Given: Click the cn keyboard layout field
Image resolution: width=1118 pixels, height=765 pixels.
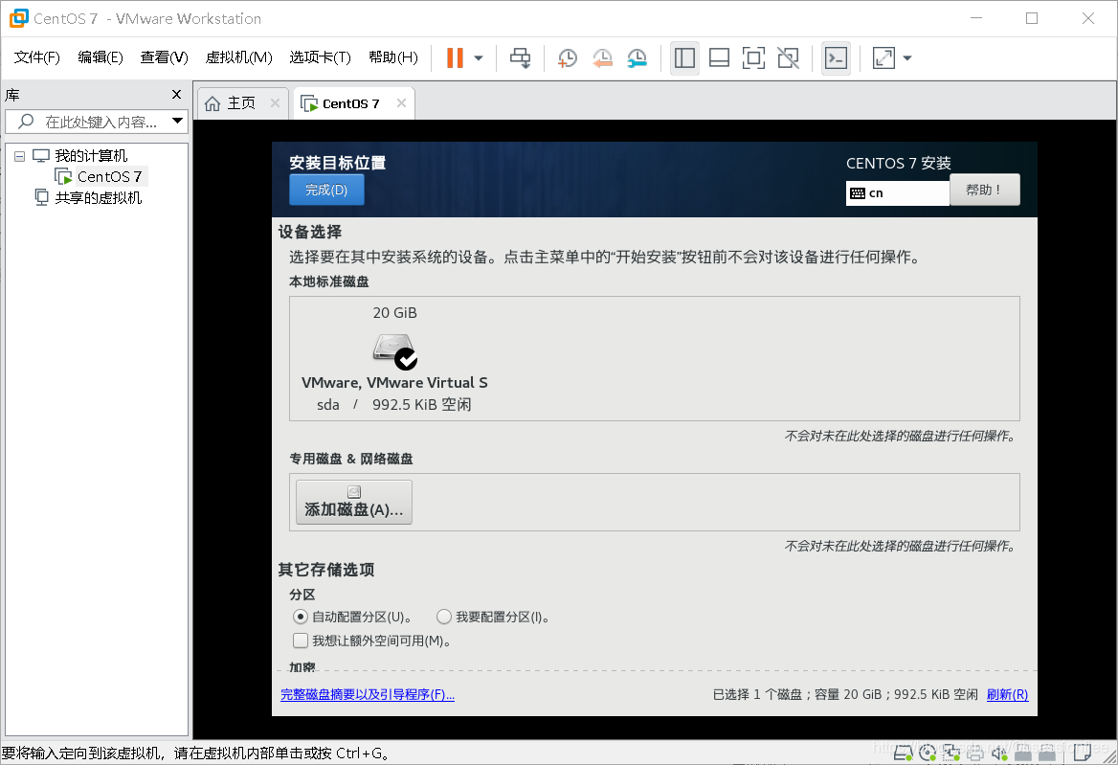Looking at the screenshot, I should pyautogui.click(x=897, y=192).
